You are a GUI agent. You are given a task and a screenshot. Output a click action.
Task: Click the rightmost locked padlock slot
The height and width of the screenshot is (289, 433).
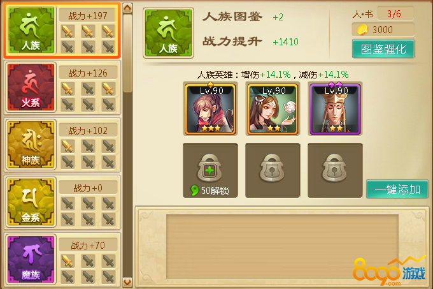pyautogui.click(x=335, y=170)
